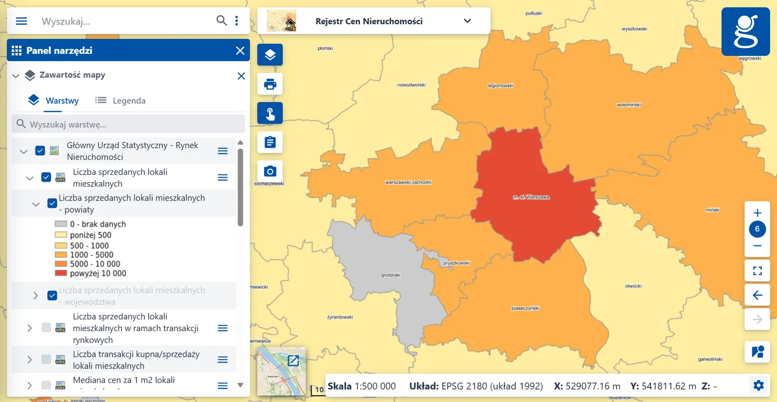
Task: Open the layers button on map toolbar
Action: [x=270, y=55]
